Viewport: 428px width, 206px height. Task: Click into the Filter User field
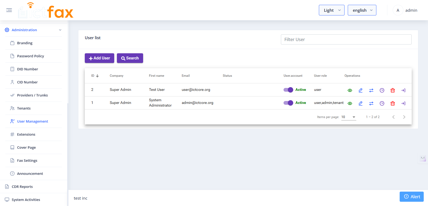tap(346, 39)
